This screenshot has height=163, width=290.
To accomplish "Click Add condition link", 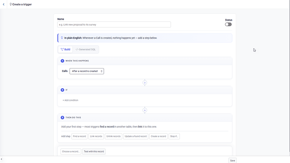I will pyautogui.click(x=71, y=100).
